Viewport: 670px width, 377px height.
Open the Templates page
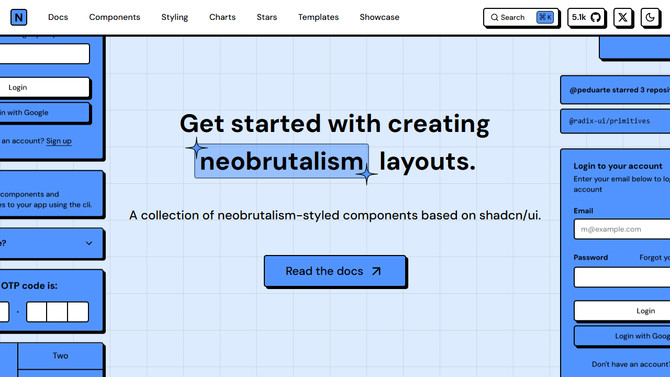[x=318, y=17]
